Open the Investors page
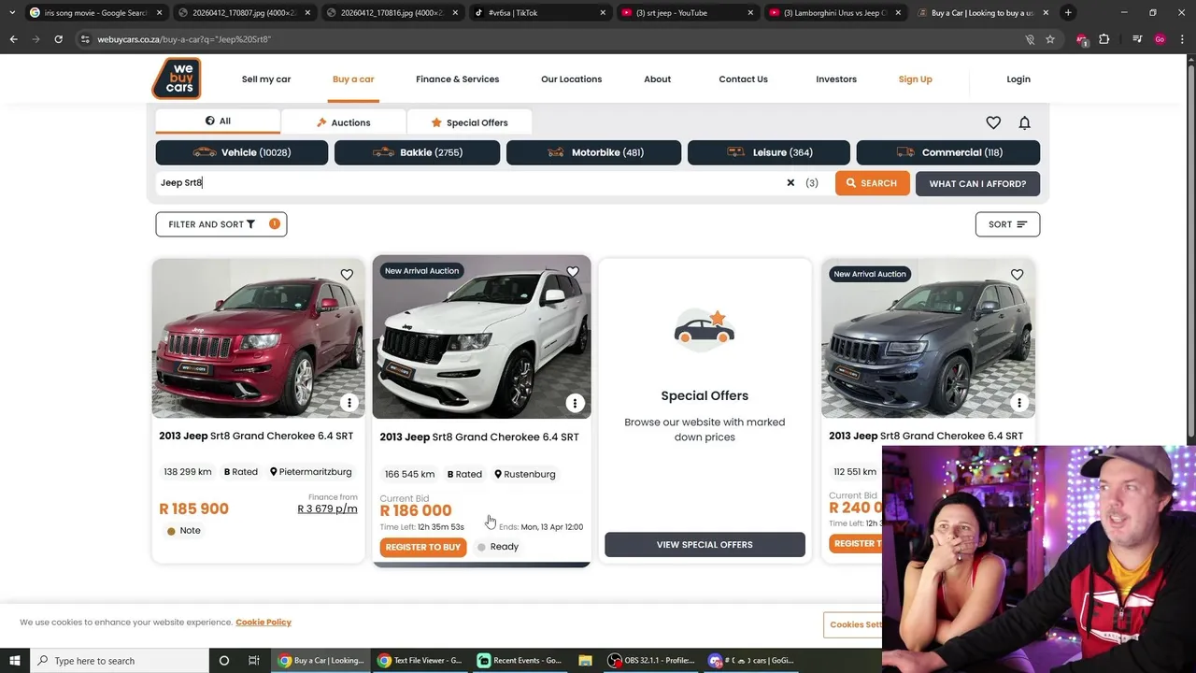 [x=836, y=79]
